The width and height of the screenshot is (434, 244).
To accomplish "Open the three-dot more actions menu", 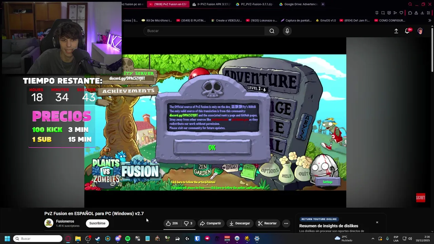I will coord(286,223).
